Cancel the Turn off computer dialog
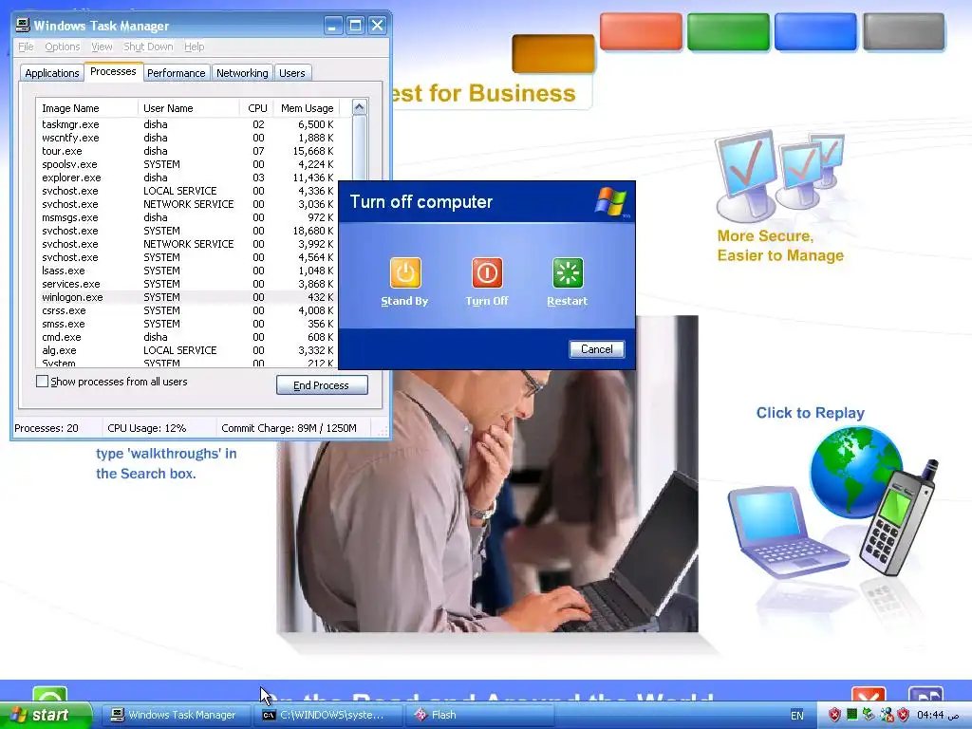Screen dimensions: 972x729 click(x=596, y=349)
